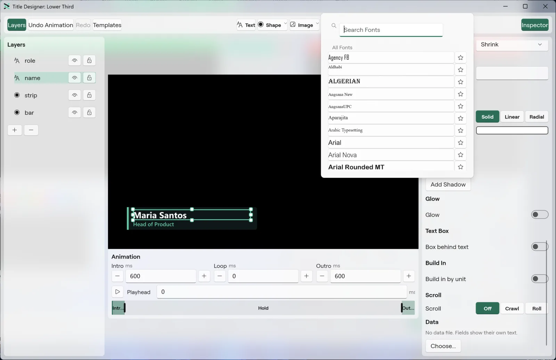Open the Shrink dropdown
The height and width of the screenshot is (360, 556).
512,44
